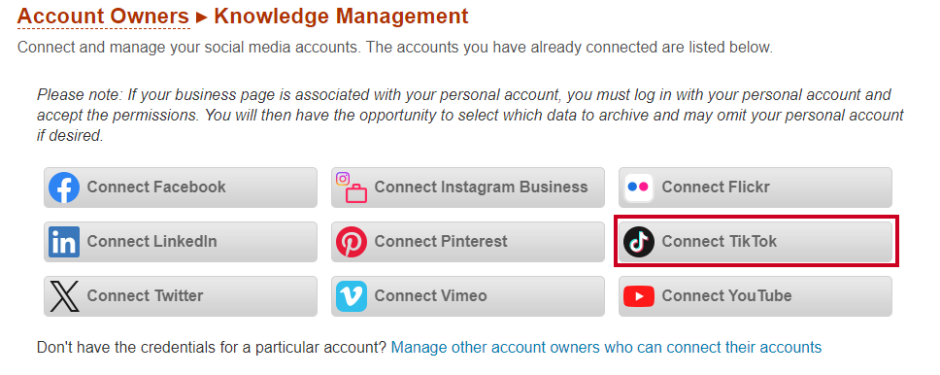Open Connect Flickr button text
This screenshot has height=375, width=940.
(716, 187)
